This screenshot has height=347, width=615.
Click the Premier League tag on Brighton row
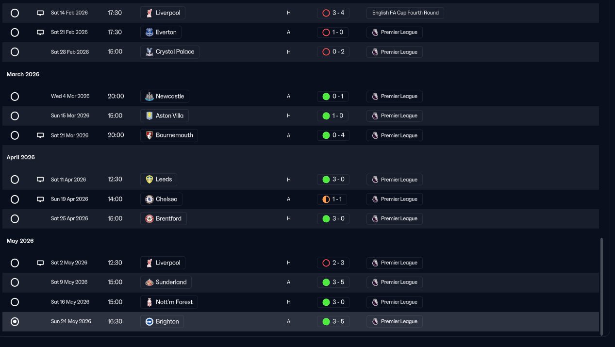(x=394, y=321)
